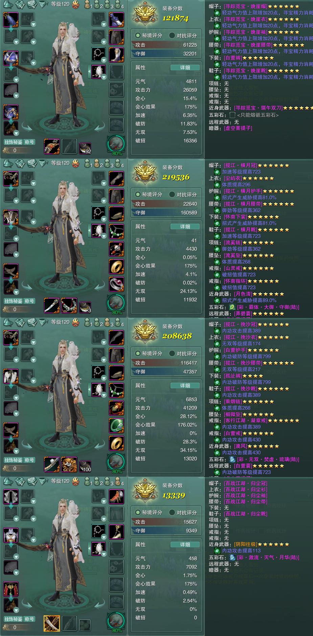Viewport: 313px width, 636px height.
Task: Select 秘境评分 radio in the 219536 score panel
Action: [149, 195]
